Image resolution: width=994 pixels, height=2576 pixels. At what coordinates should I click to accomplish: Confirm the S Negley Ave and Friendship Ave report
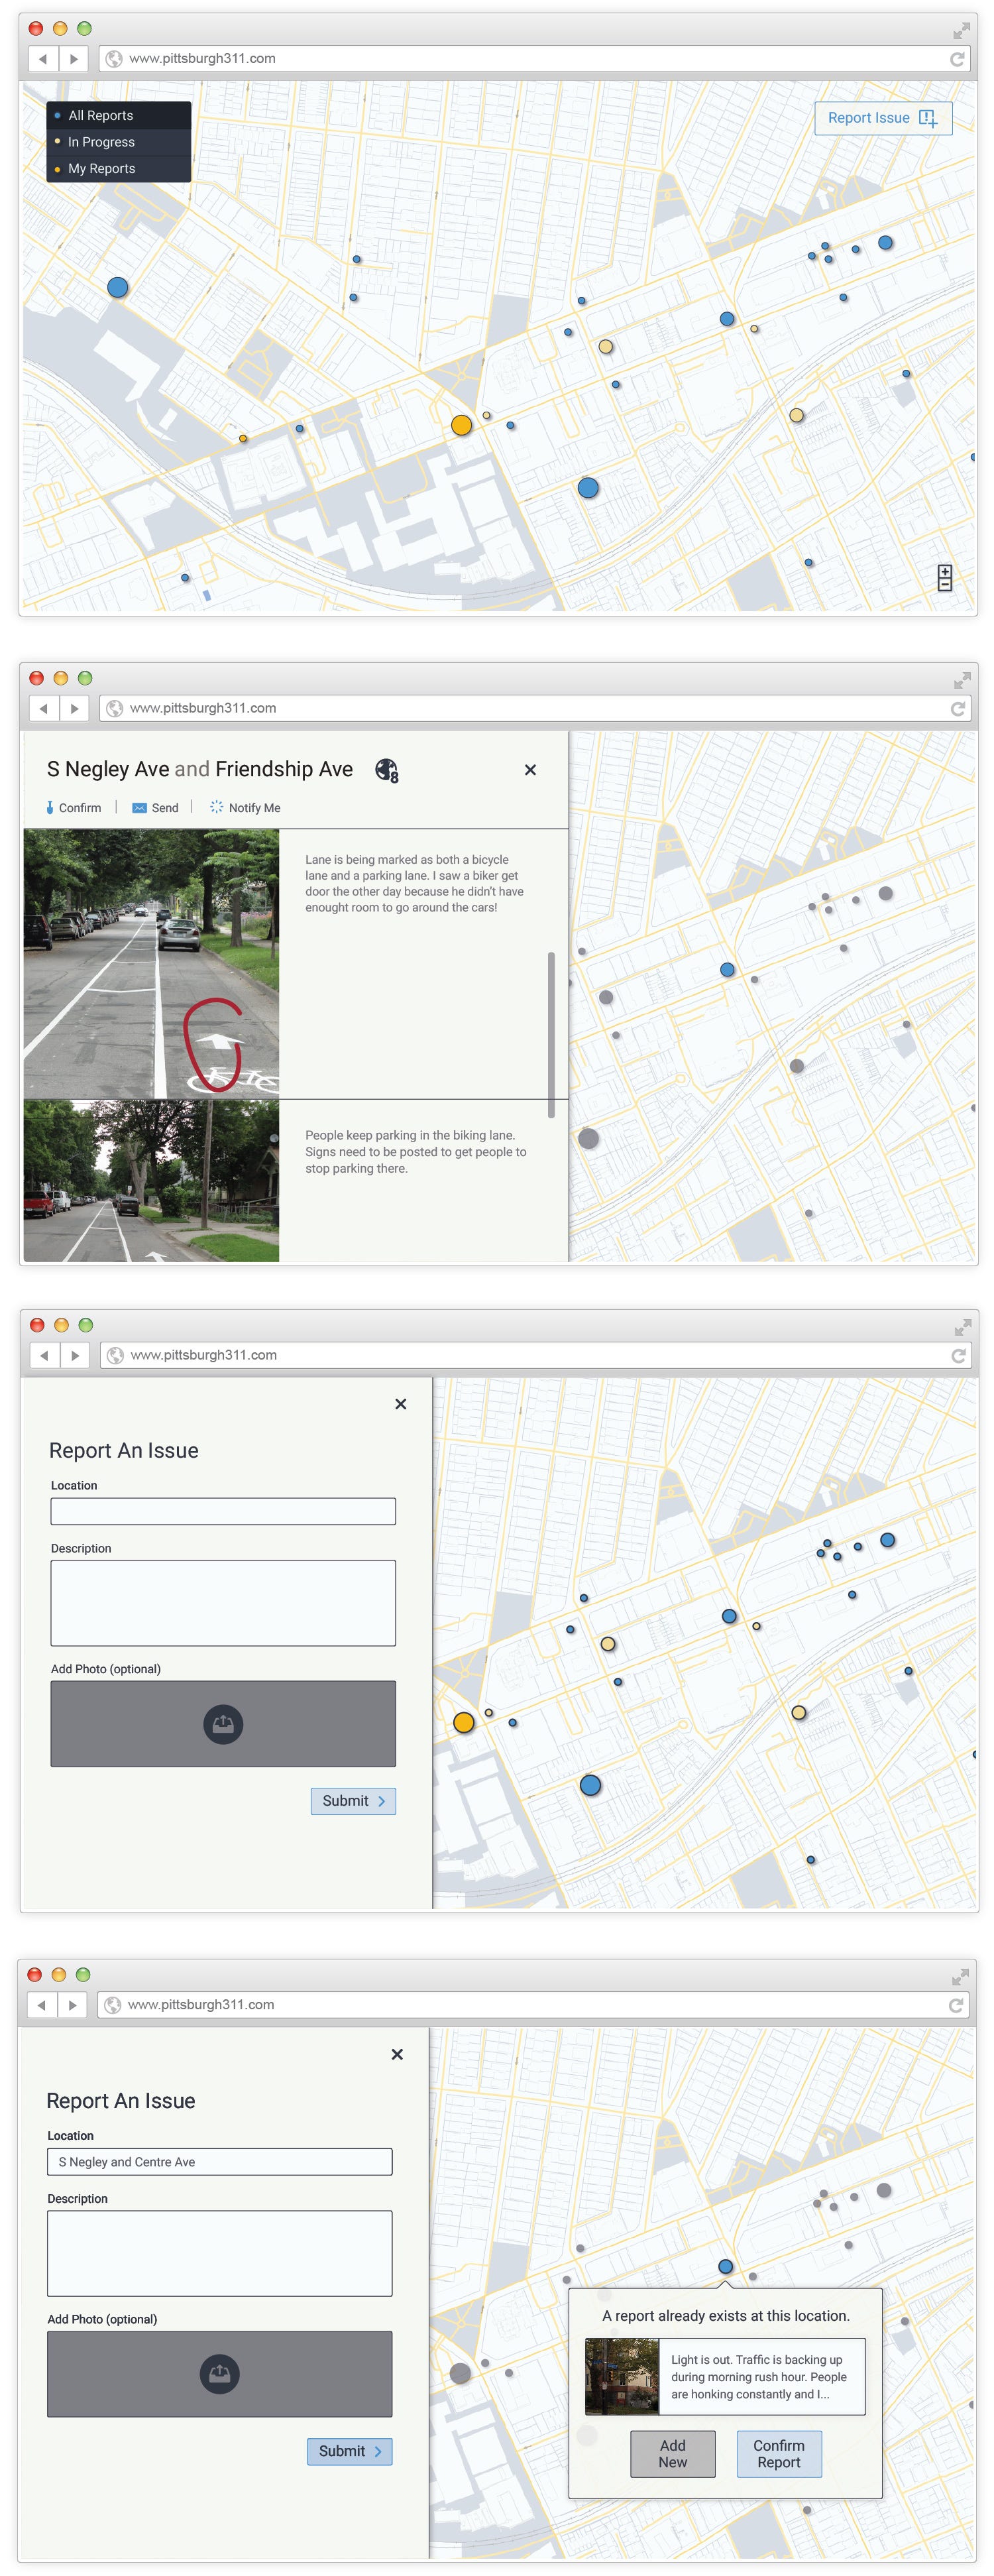(73, 808)
